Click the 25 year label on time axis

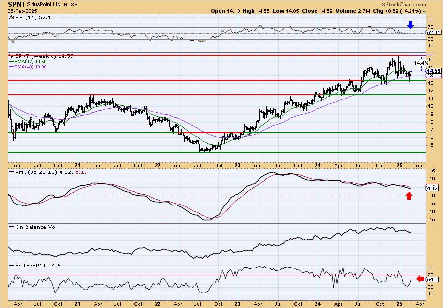pos(399,165)
